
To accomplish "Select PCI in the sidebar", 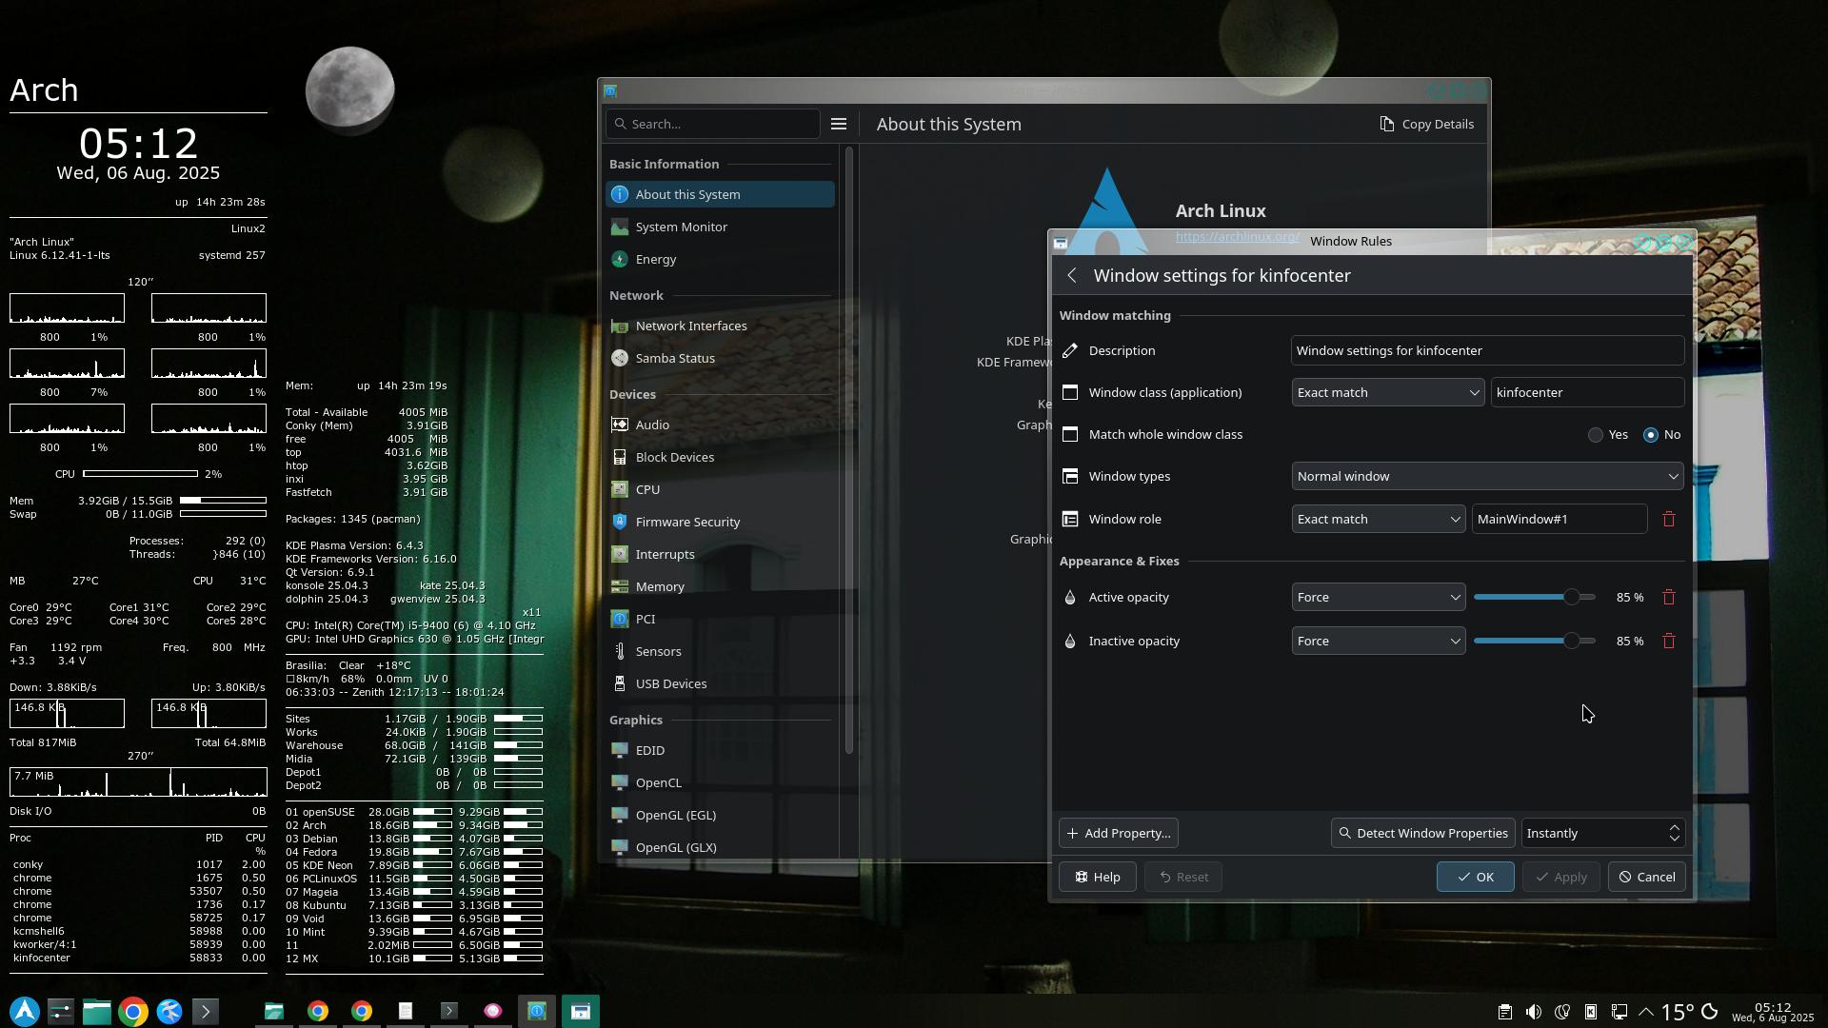I will 720,619.
